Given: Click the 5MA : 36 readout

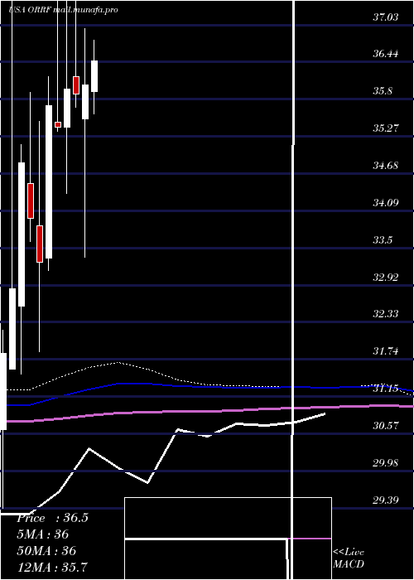Looking at the screenshot, I should pyautogui.click(x=43, y=534).
